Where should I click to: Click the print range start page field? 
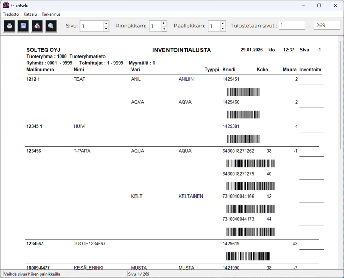click(x=291, y=25)
